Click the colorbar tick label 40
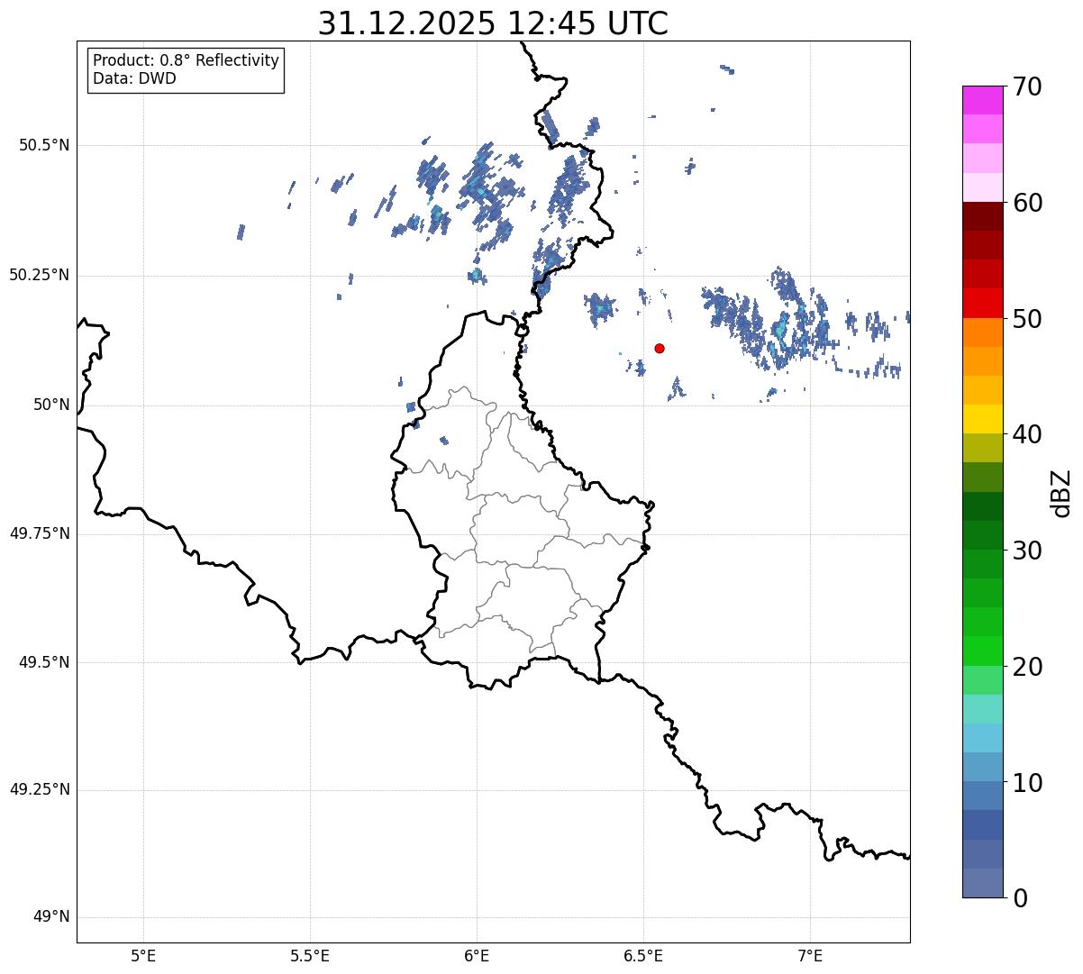The image size is (1083, 974). [x=1027, y=434]
